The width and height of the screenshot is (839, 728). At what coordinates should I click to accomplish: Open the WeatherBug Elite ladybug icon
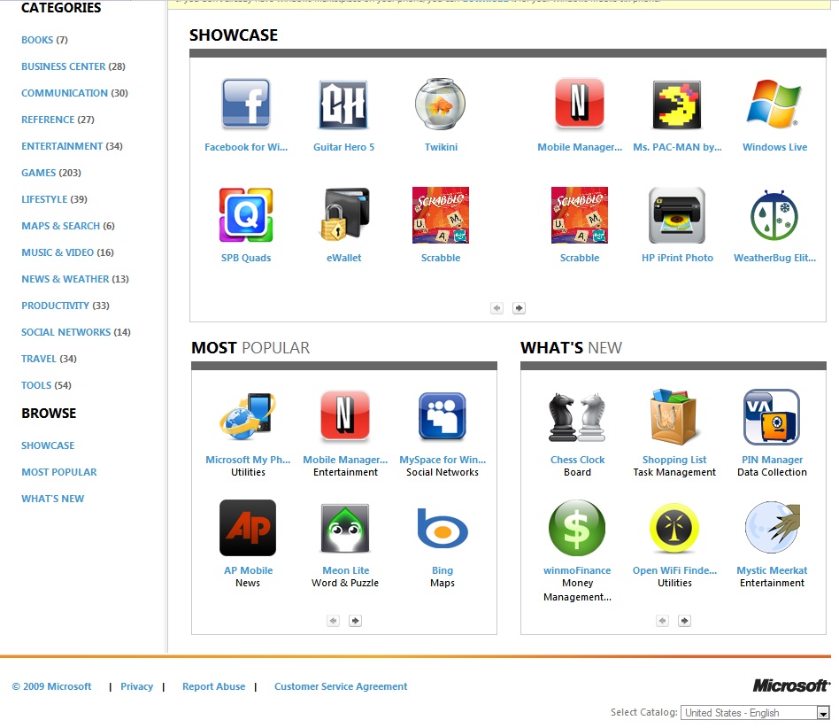point(774,215)
